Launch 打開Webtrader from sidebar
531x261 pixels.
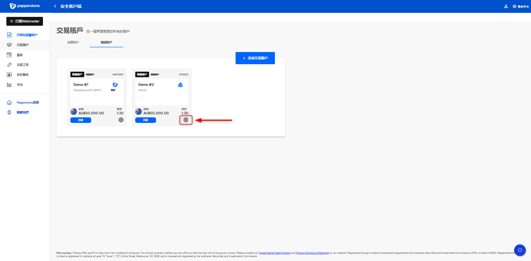tap(25, 21)
